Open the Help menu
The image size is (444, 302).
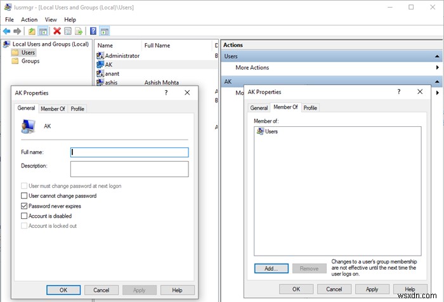click(70, 20)
